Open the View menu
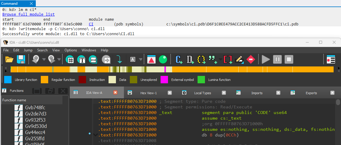This screenshot has height=145, width=341. coord(56,50)
